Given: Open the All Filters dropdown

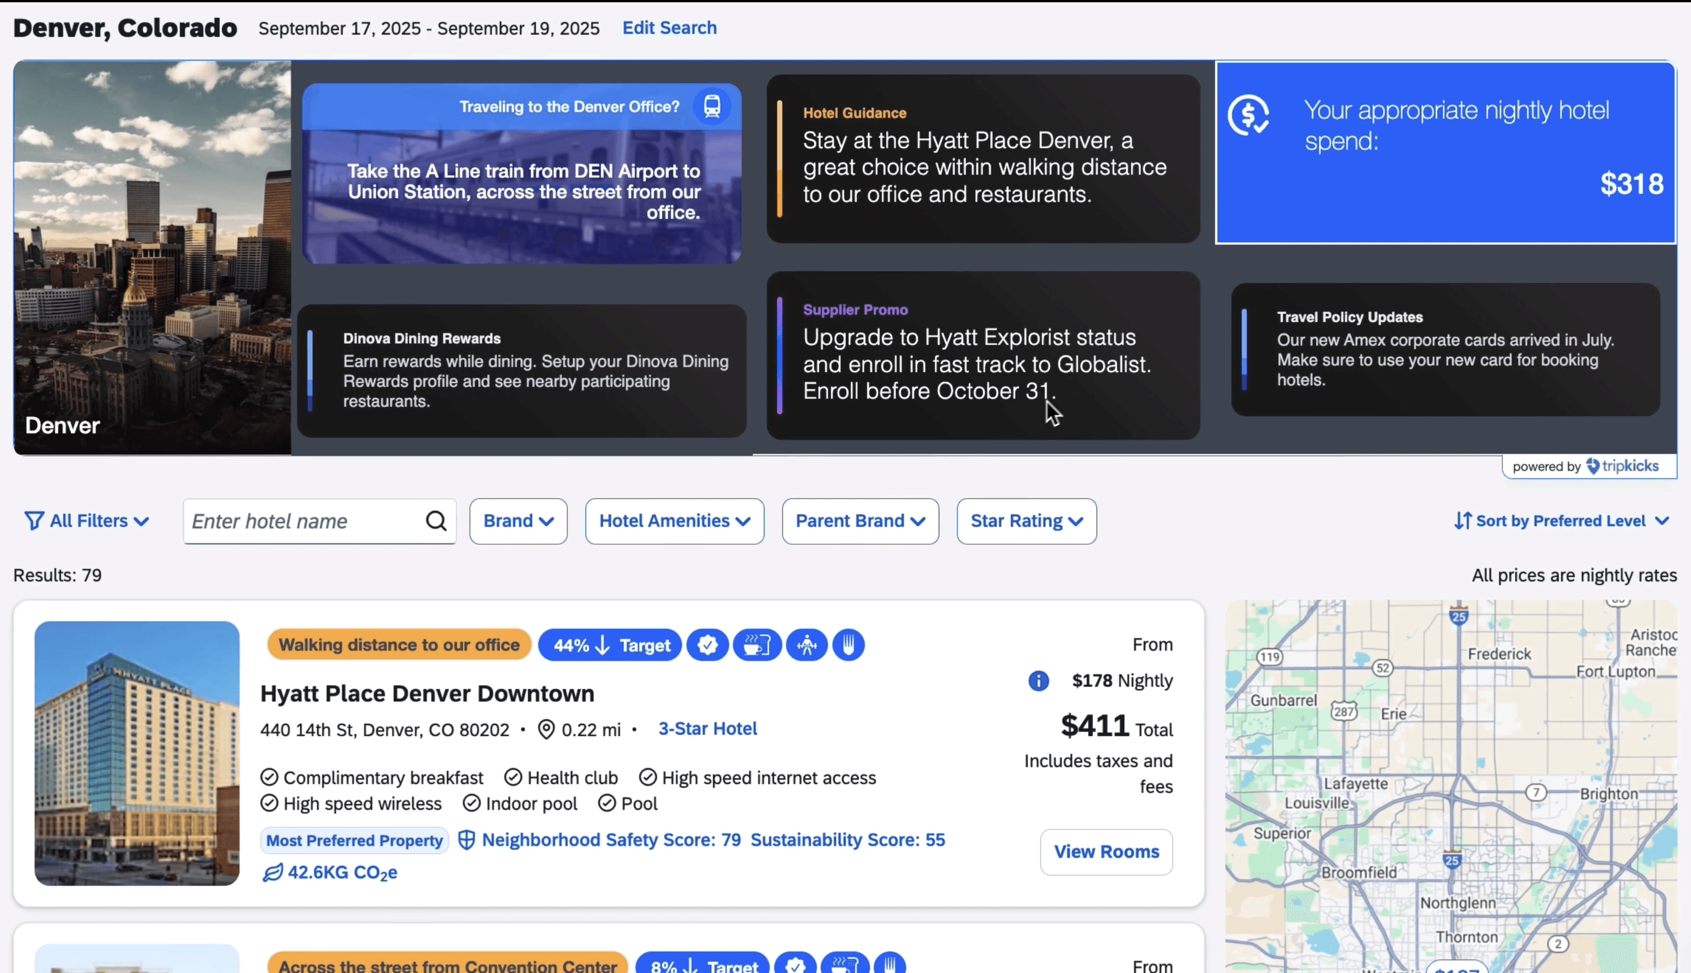Looking at the screenshot, I should click(87, 520).
